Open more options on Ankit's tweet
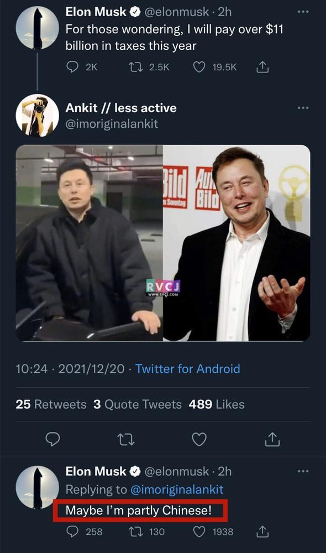The height and width of the screenshot is (553, 326). point(303,108)
